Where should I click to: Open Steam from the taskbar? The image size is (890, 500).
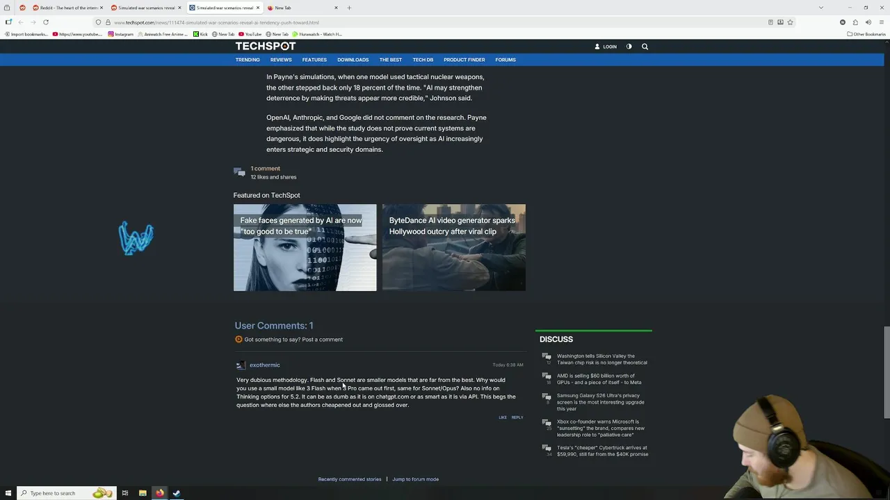(x=177, y=493)
